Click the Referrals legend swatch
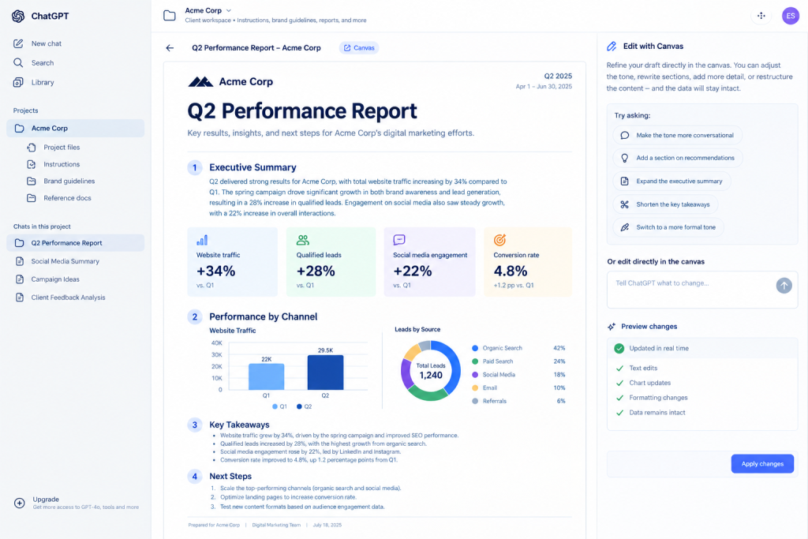Viewport: 808px width, 539px height. pyautogui.click(x=475, y=402)
